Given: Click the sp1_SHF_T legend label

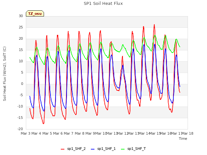Looking at the screenshot, I should click(x=136, y=149).
